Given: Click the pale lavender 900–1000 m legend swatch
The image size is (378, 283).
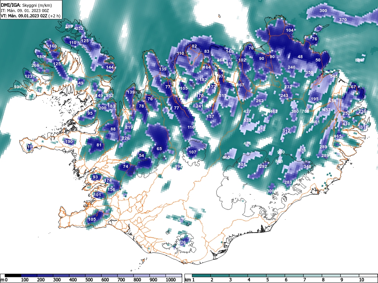Looking at the screenshot, I should click(x=158, y=275).
